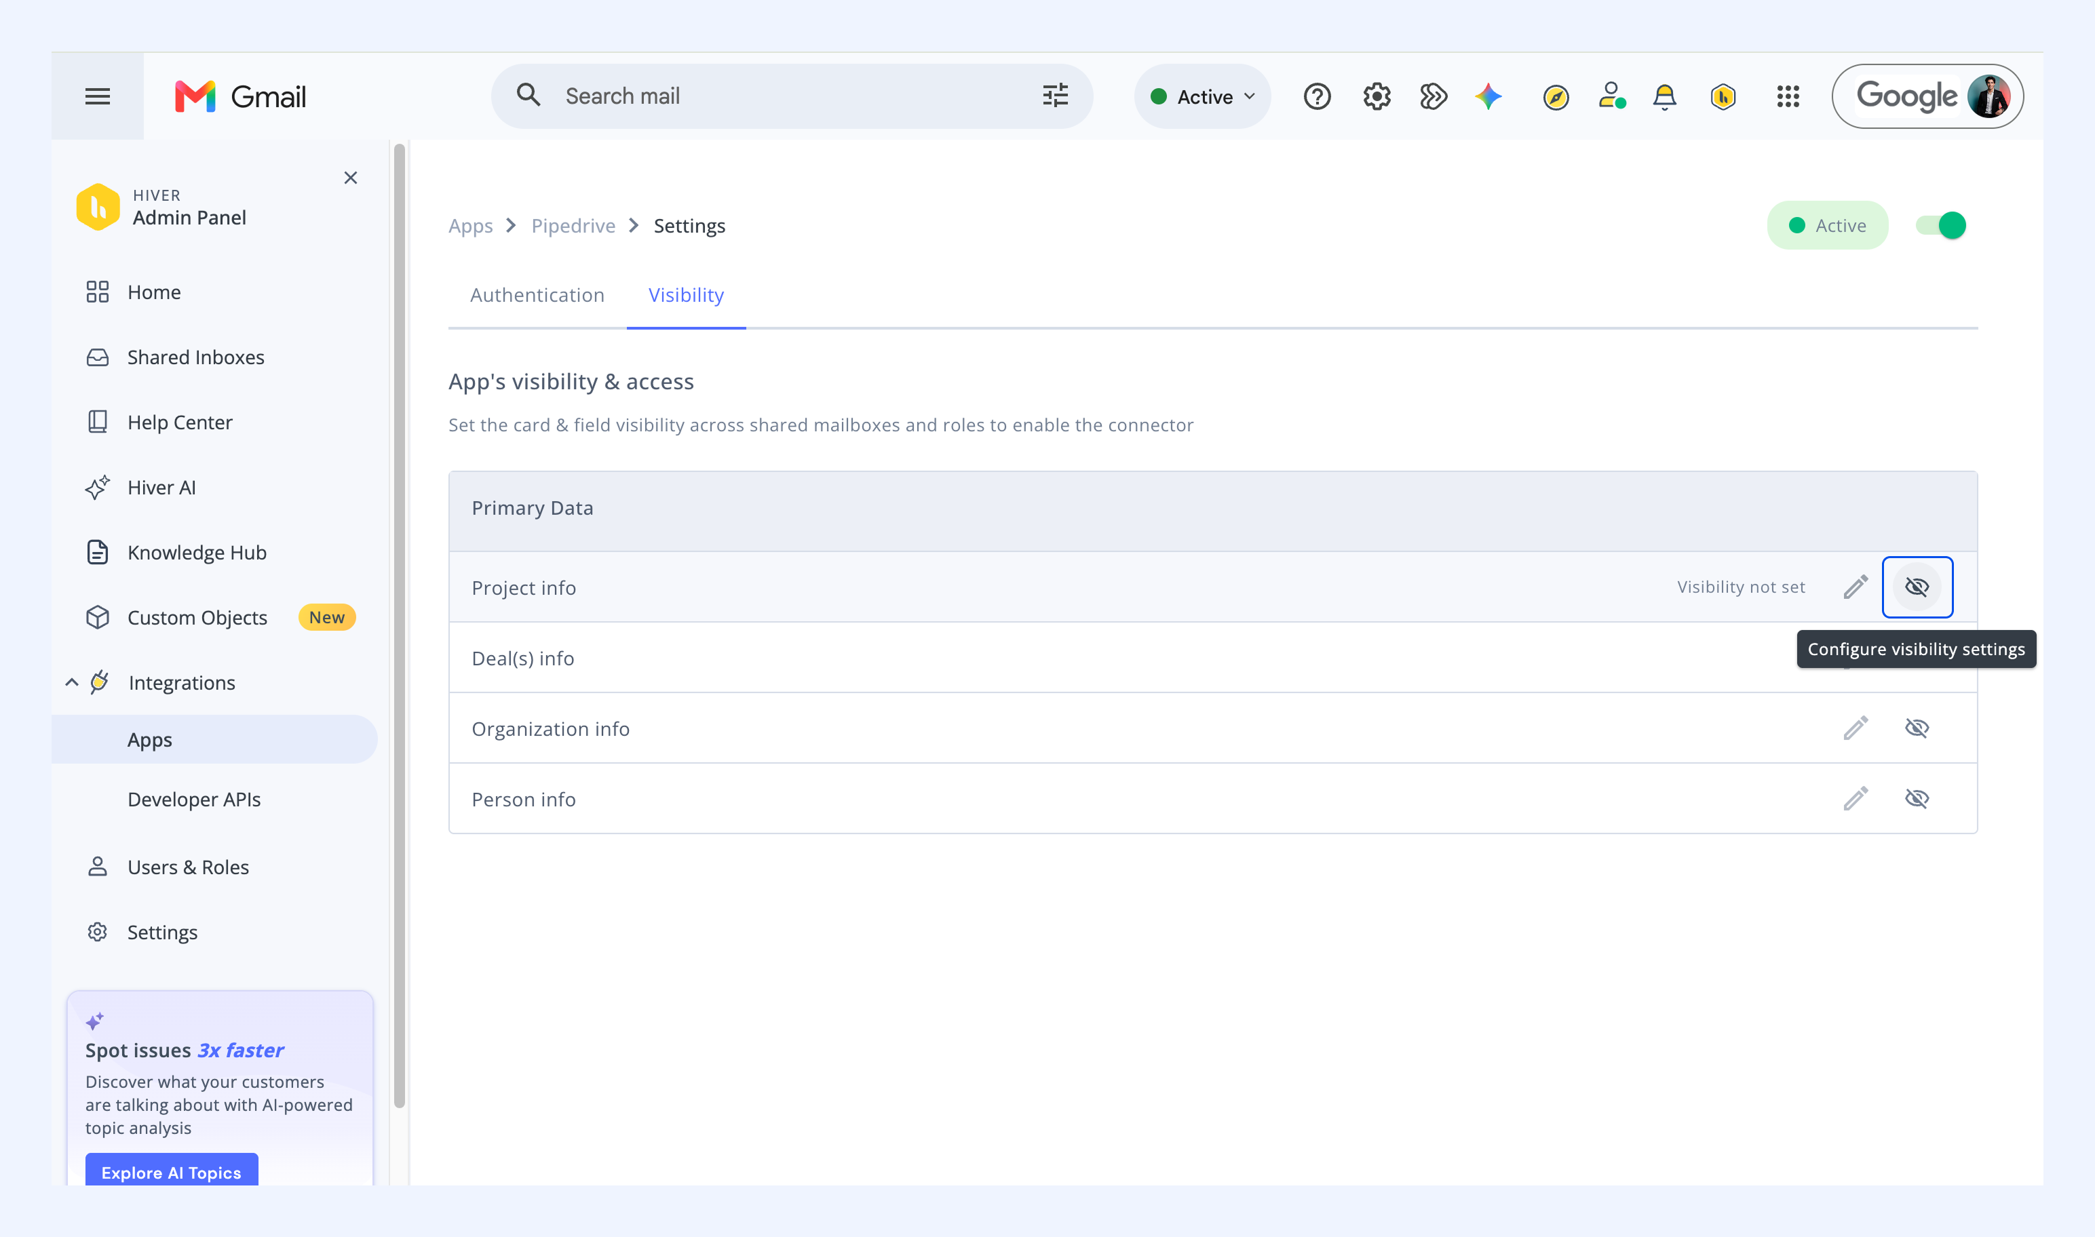2095x1237 pixels.
Task: Click the green Active status badge
Action: click(1828, 225)
